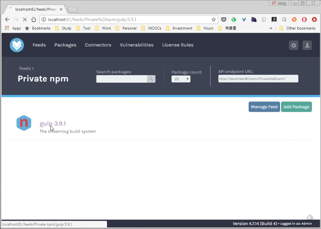The width and height of the screenshot is (321, 229).
Task: Click 'Version 4.7.14 (Build 4)' footer text
Action: click(x=255, y=223)
